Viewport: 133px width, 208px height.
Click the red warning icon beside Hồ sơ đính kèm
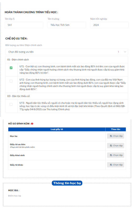coord(32,124)
